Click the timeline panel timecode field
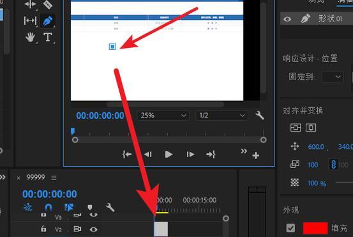353x237 pixels. (50, 194)
